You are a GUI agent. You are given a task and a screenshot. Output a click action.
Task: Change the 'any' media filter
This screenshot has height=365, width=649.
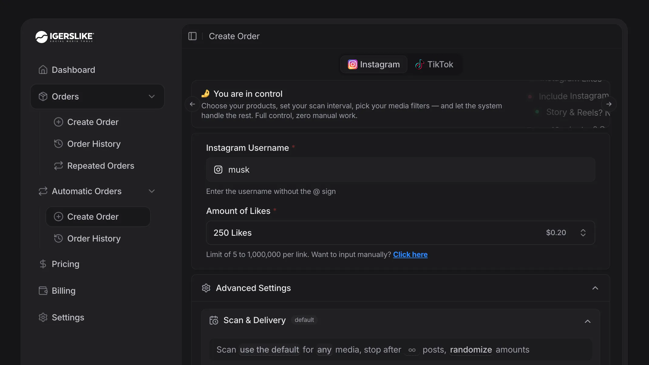pyautogui.click(x=324, y=350)
